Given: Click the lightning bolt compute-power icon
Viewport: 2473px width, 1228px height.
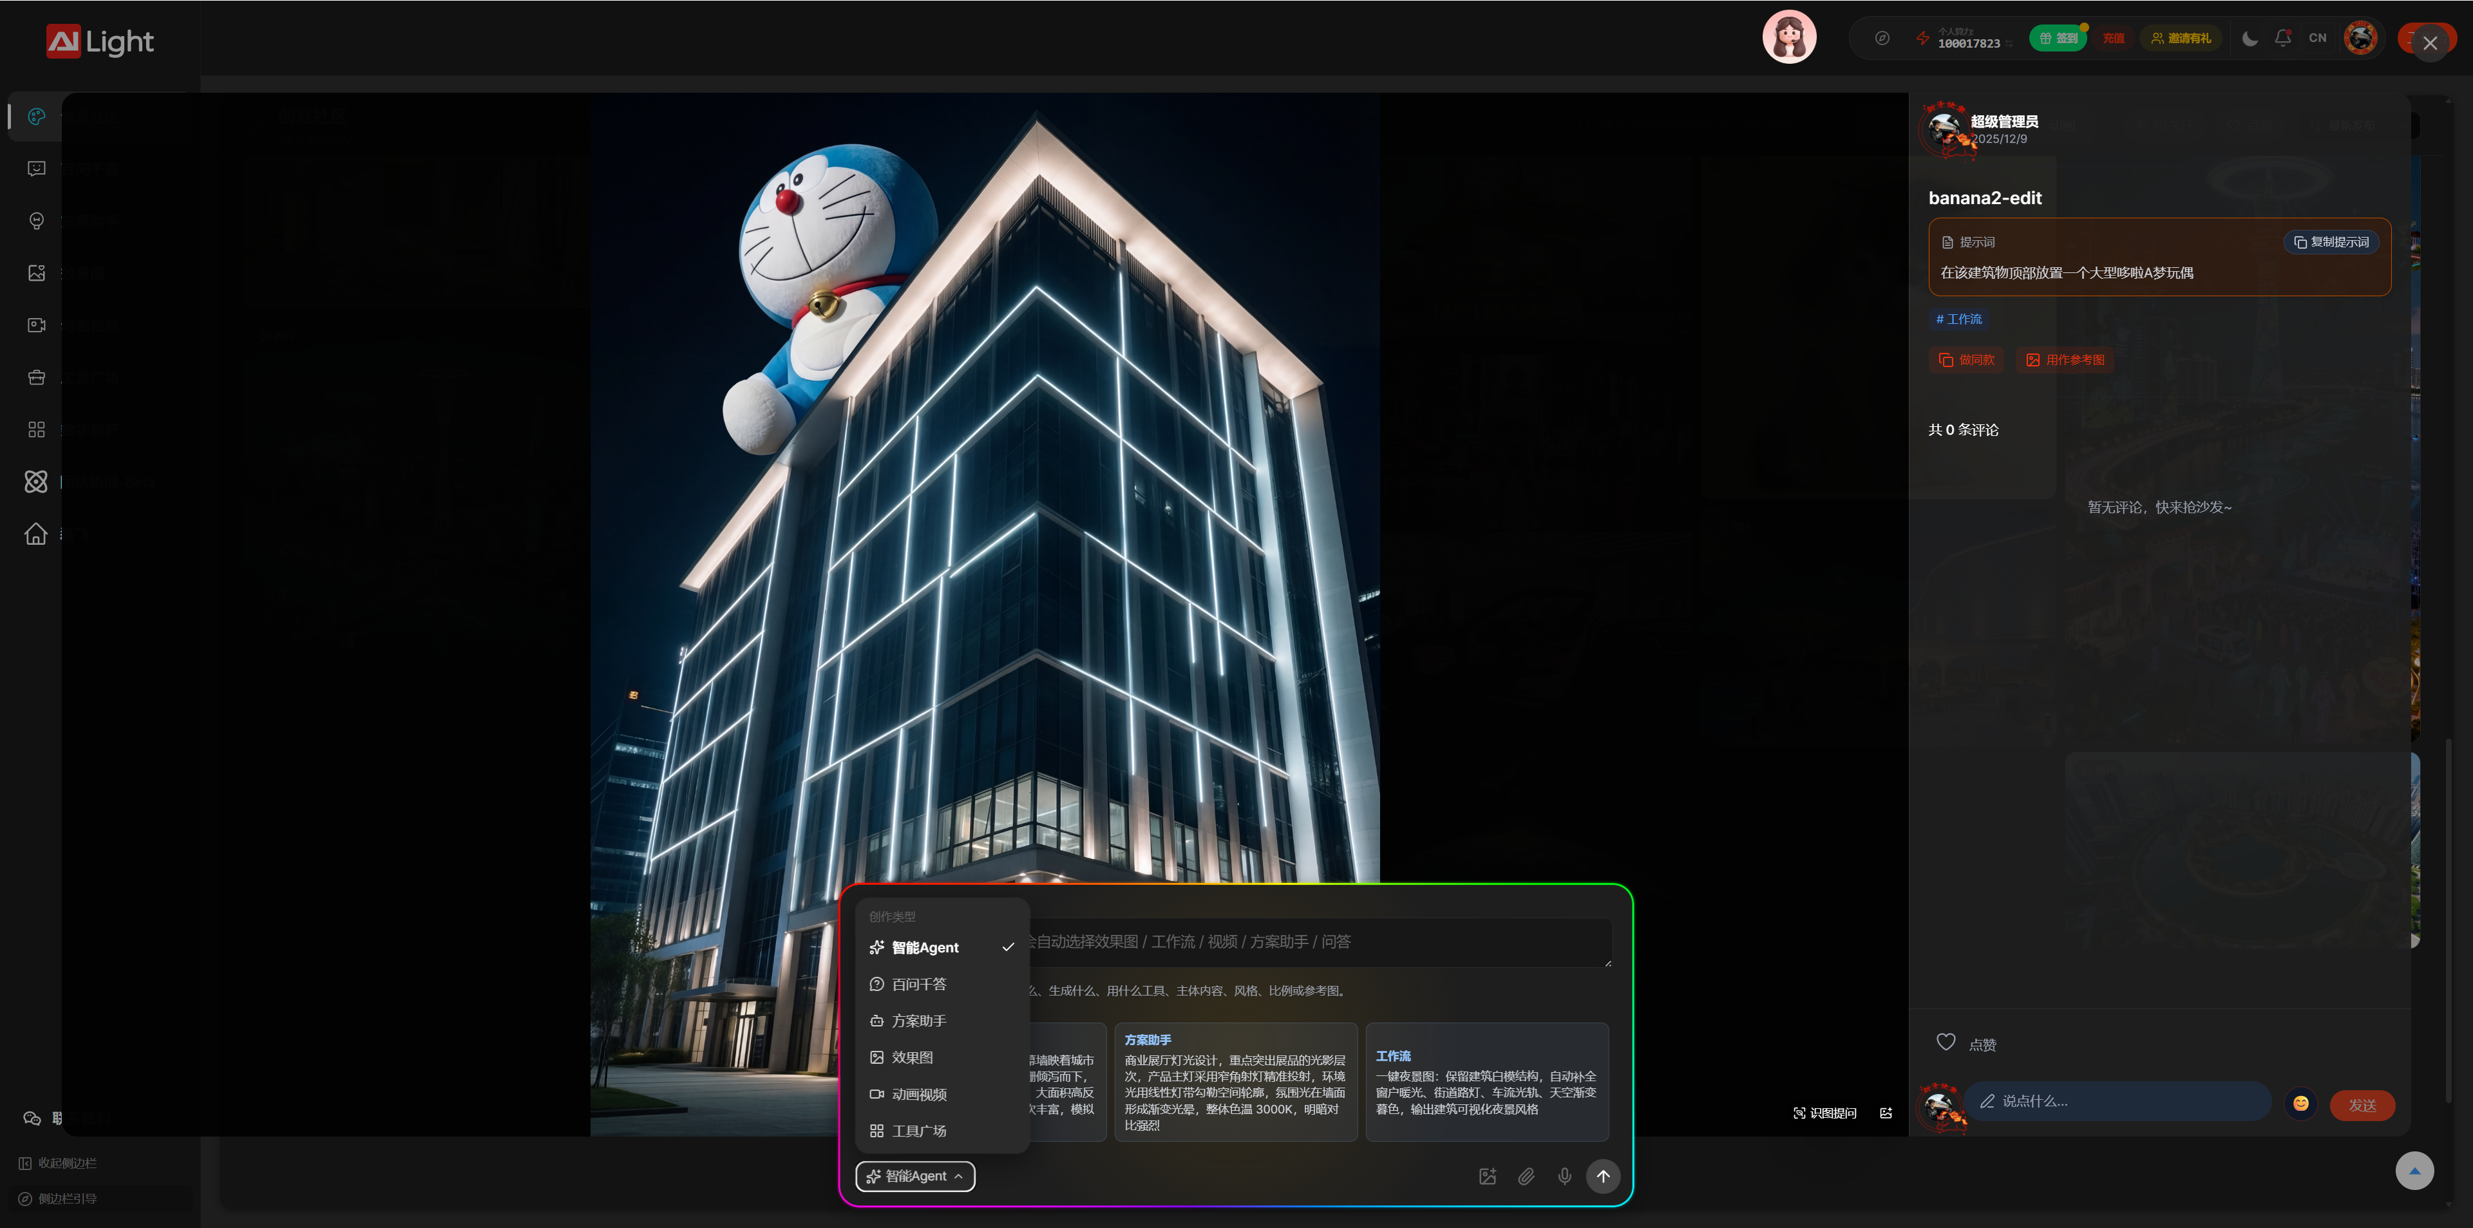Looking at the screenshot, I should click(1922, 39).
